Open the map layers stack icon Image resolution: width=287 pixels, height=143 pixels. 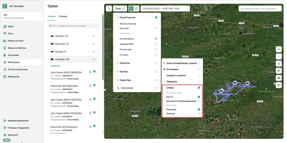coord(279,78)
